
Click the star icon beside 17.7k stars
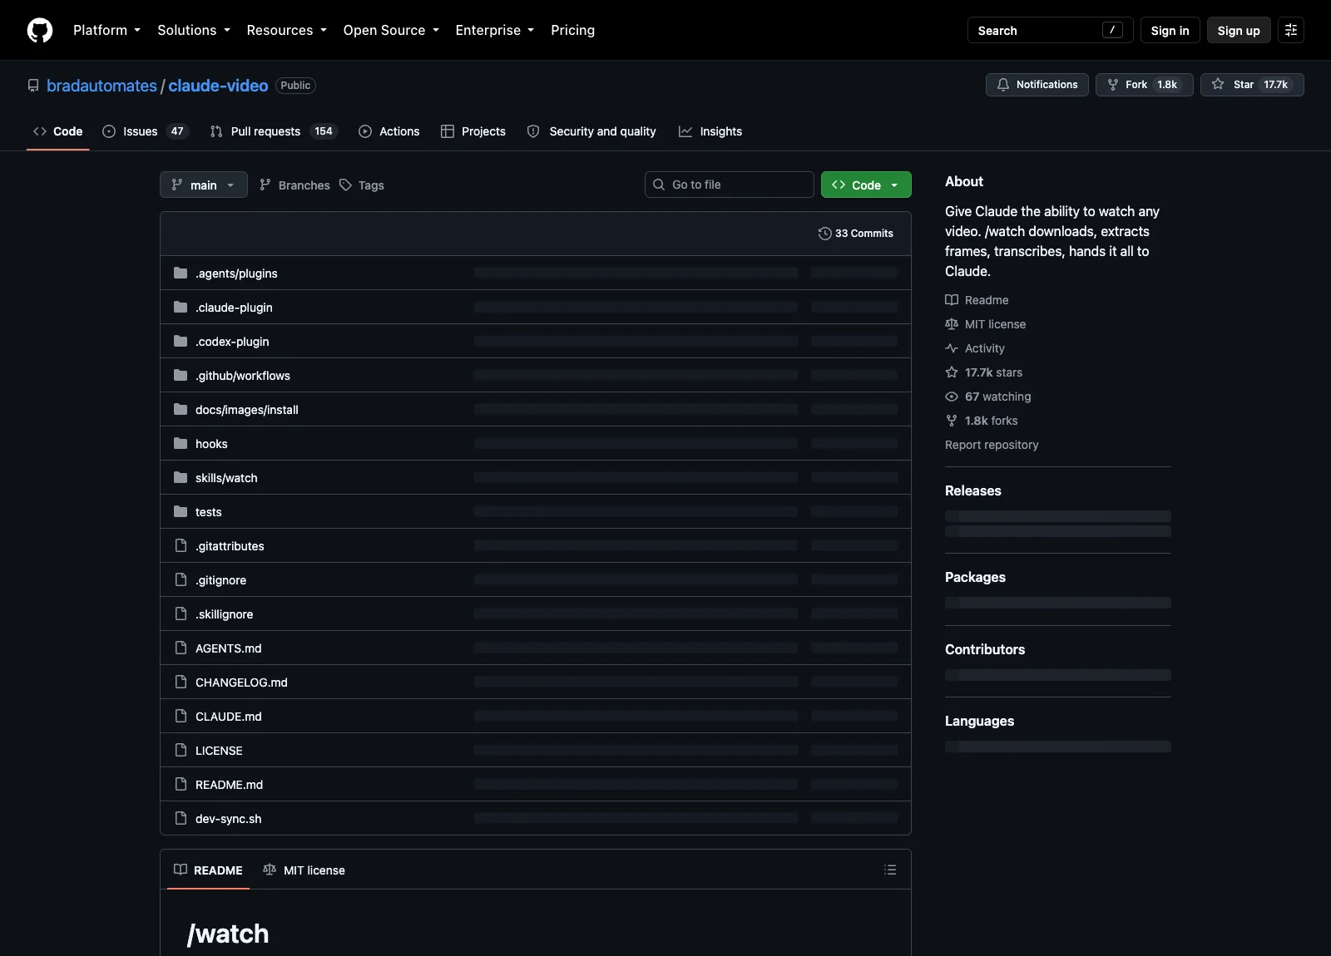click(952, 372)
